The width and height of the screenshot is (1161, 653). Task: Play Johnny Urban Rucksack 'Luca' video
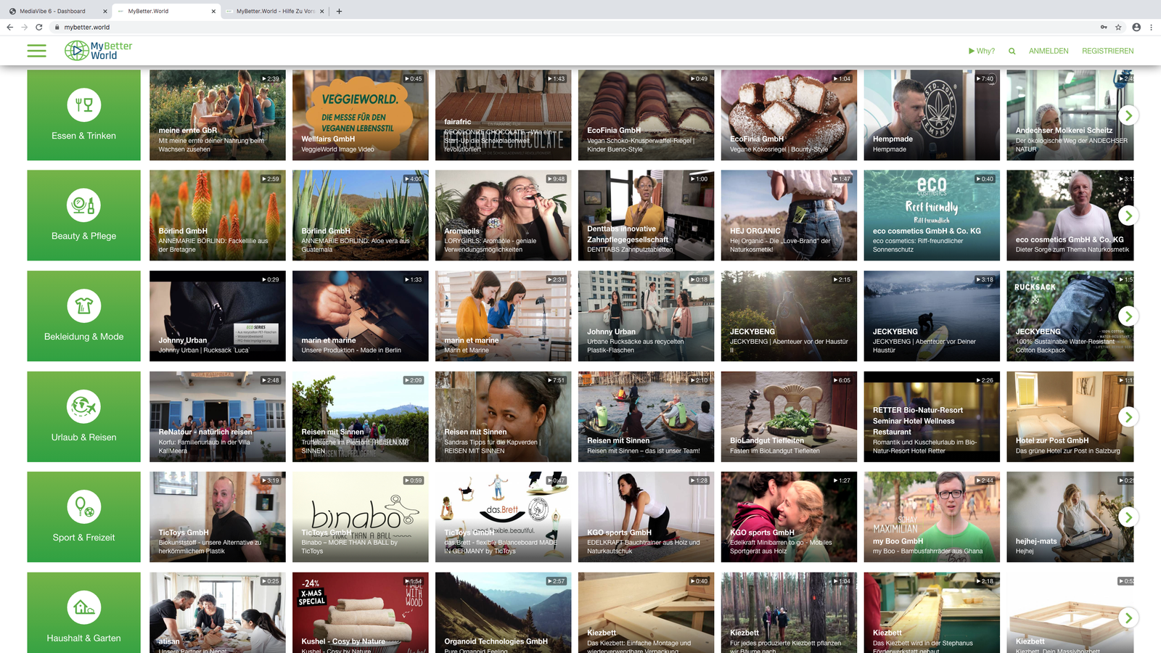(x=217, y=316)
